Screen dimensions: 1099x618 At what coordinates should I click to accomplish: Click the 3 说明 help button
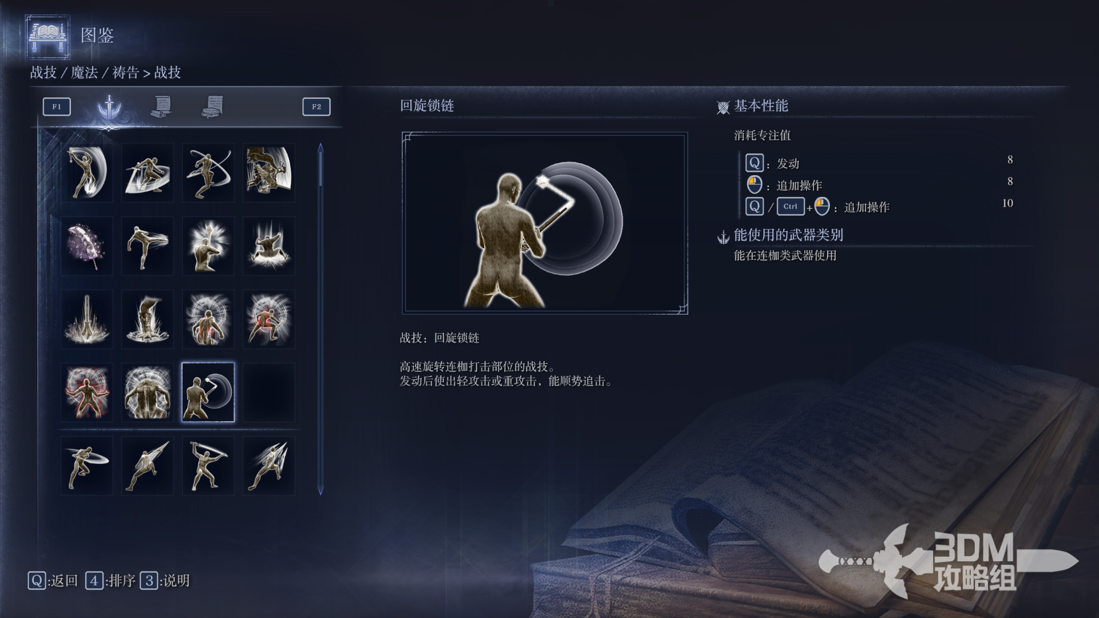[165, 581]
